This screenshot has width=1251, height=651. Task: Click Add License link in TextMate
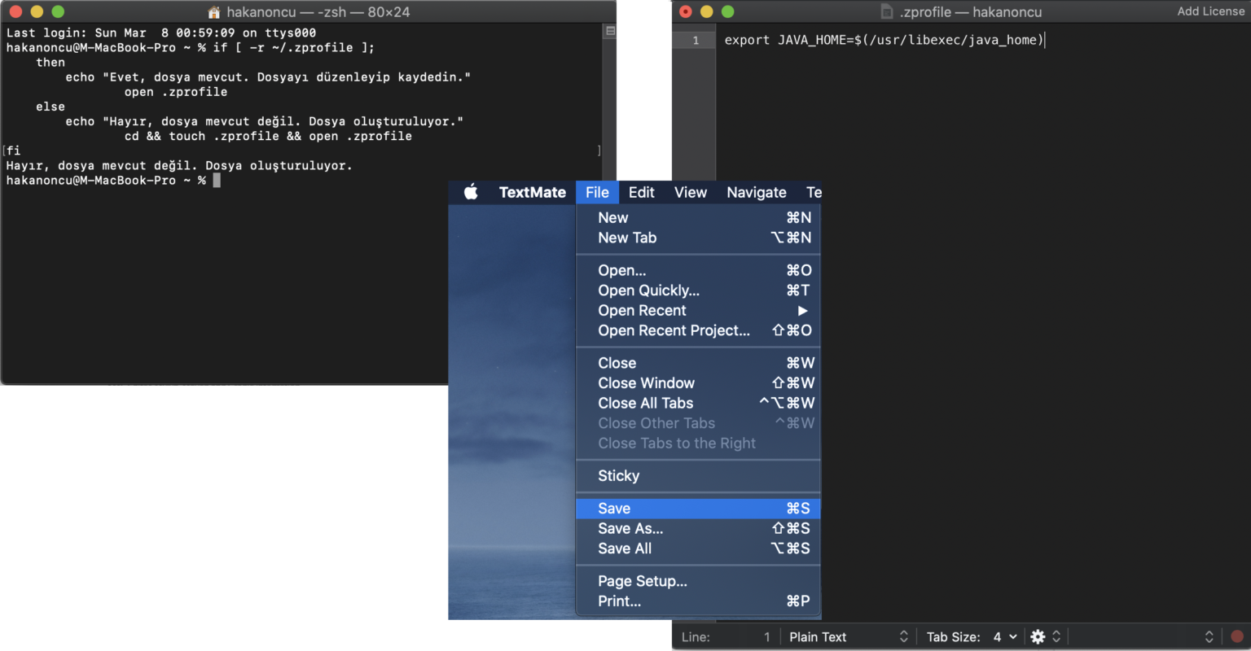pos(1210,11)
